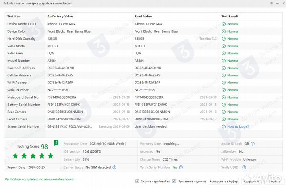Click the Сохранить button
Viewport: 286px width, 188px height.
(x=251, y=181)
